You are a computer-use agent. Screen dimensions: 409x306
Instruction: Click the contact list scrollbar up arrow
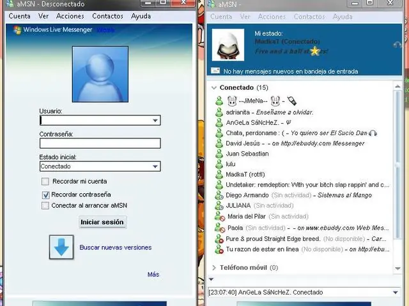[397, 86]
